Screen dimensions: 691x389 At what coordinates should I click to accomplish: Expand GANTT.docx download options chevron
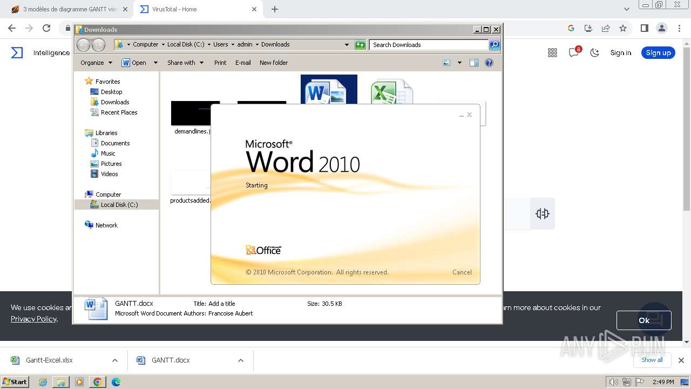[x=241, y=360]
